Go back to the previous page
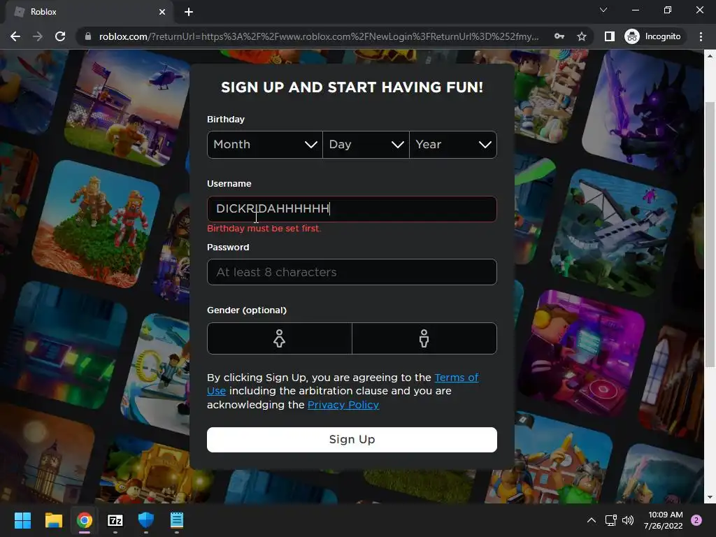 (x=15, y=36)
